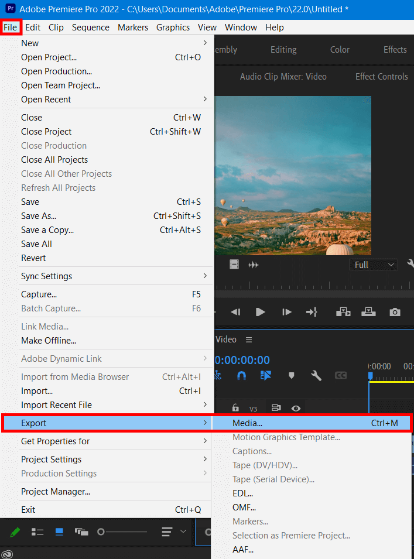The width and height of the screenshot is (414, 559).
Task: Click the sort icons button
Action: click(167, 532)
